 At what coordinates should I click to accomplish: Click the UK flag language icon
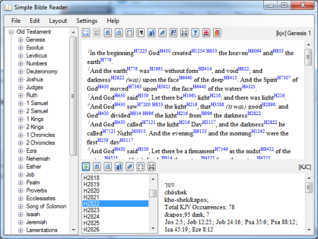(x=206, y=33)
